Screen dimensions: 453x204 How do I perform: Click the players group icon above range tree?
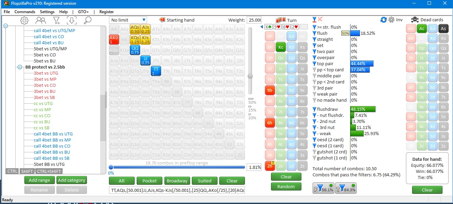41,21
